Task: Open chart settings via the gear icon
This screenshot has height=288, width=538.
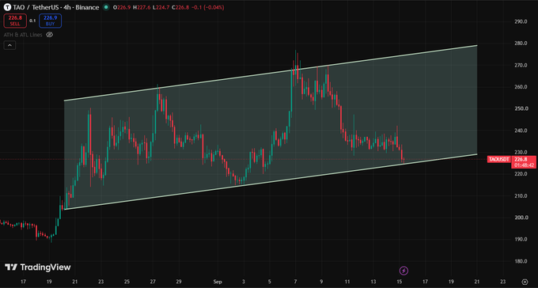Action: point(524,282)
